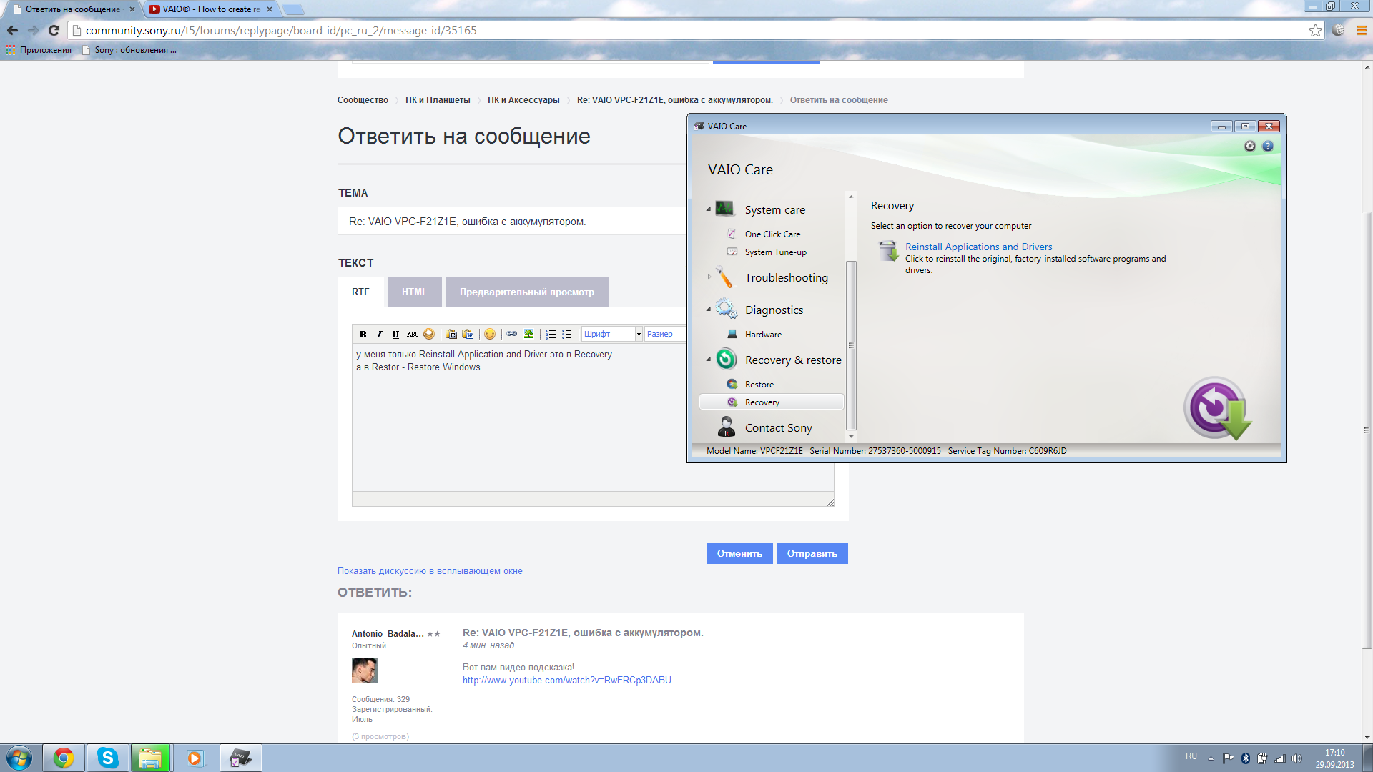Open the YouTube video link in the reply

click(566, 680)
